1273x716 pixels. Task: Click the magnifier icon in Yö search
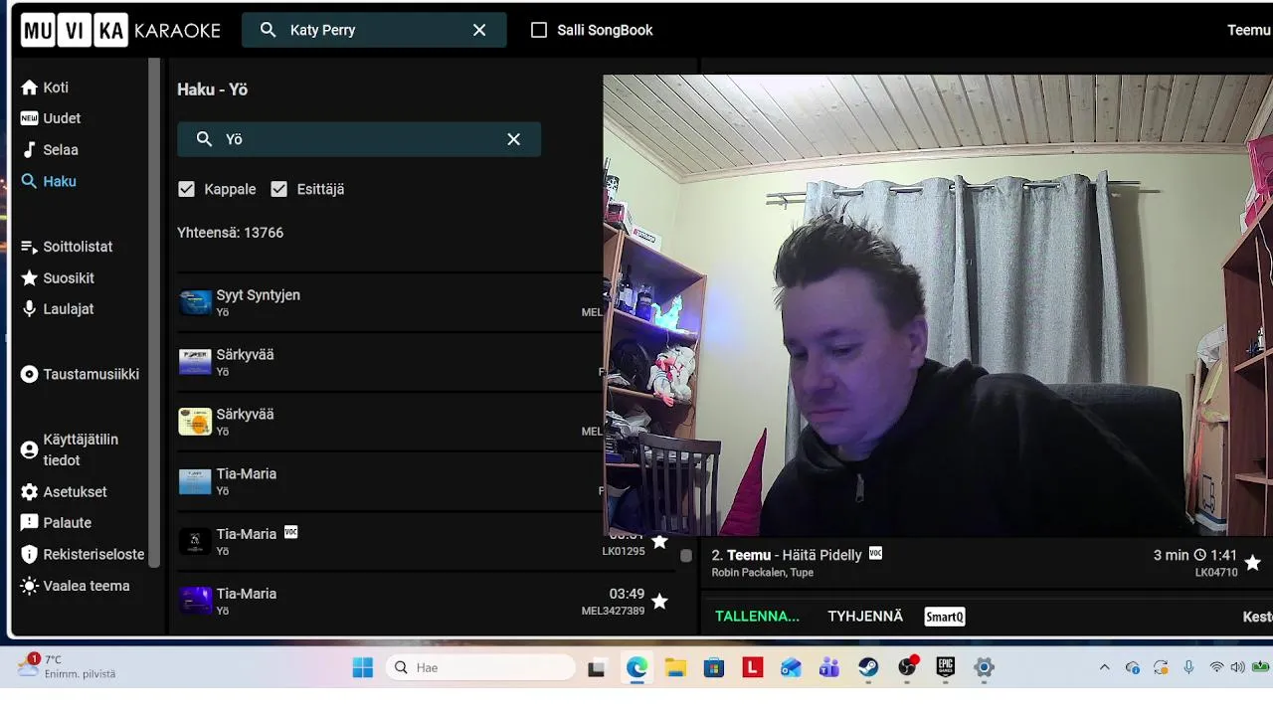coord(204,139)
